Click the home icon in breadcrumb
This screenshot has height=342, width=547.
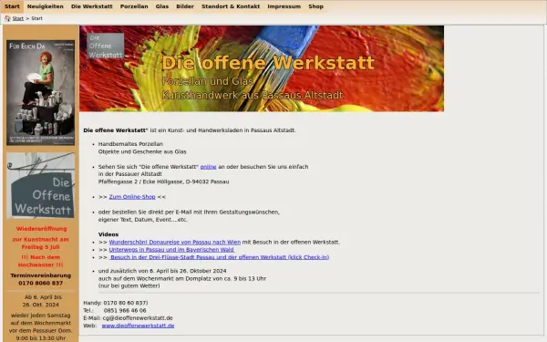(7, 18)
